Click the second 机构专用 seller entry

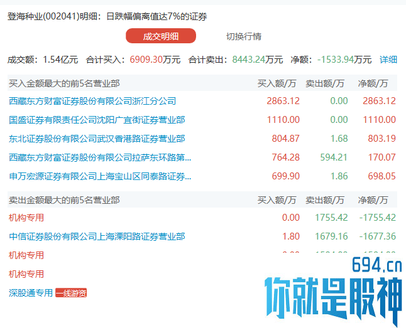pos(26,255)
